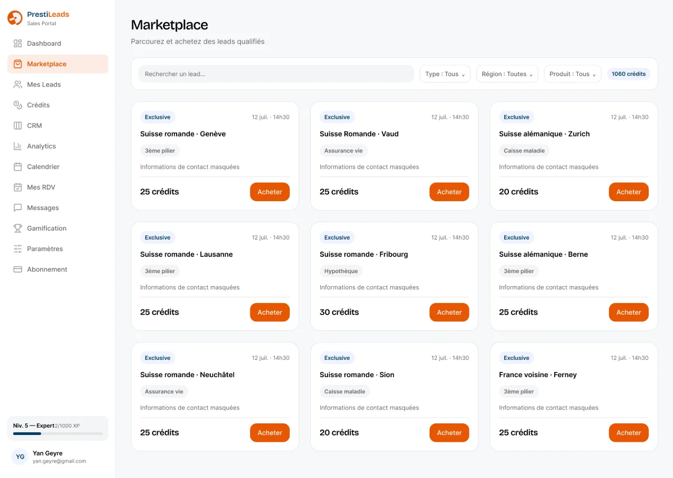Click the Rechercher un lead search field
This screenshot has width=673, height=478.
point(276,74)
